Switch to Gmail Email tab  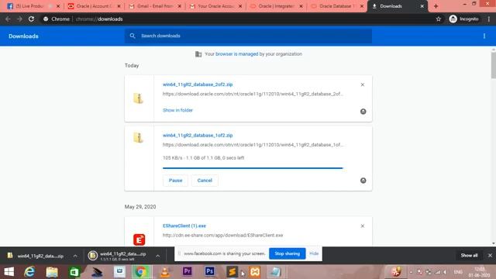point(155,6)
